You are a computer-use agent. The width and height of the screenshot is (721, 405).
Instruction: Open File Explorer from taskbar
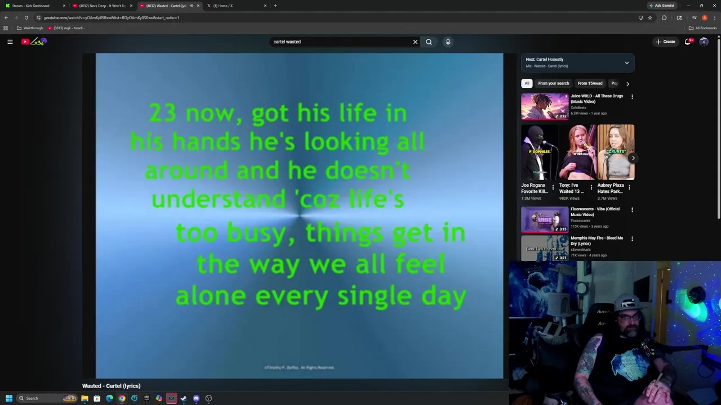[84, 398]
